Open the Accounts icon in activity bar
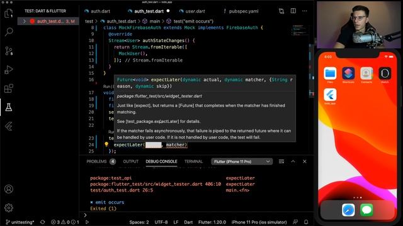 (x=9, y=189)
